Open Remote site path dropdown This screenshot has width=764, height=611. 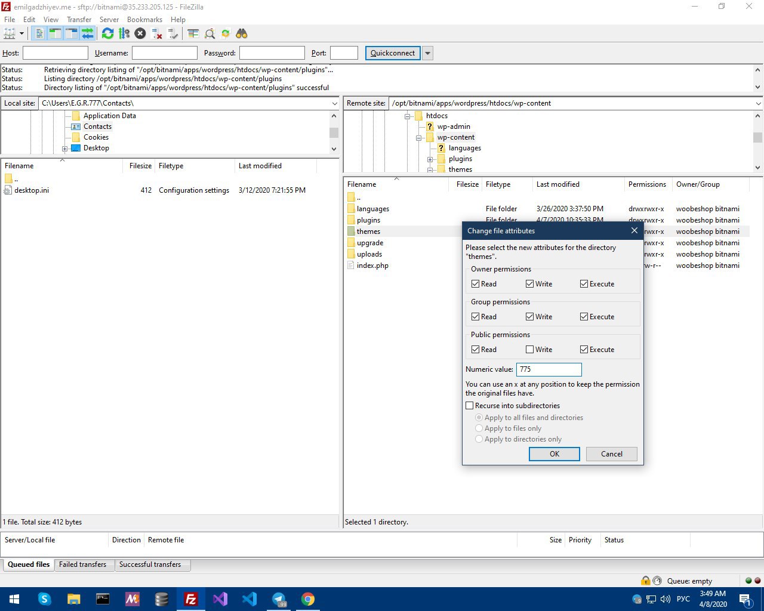click(758, 103)
